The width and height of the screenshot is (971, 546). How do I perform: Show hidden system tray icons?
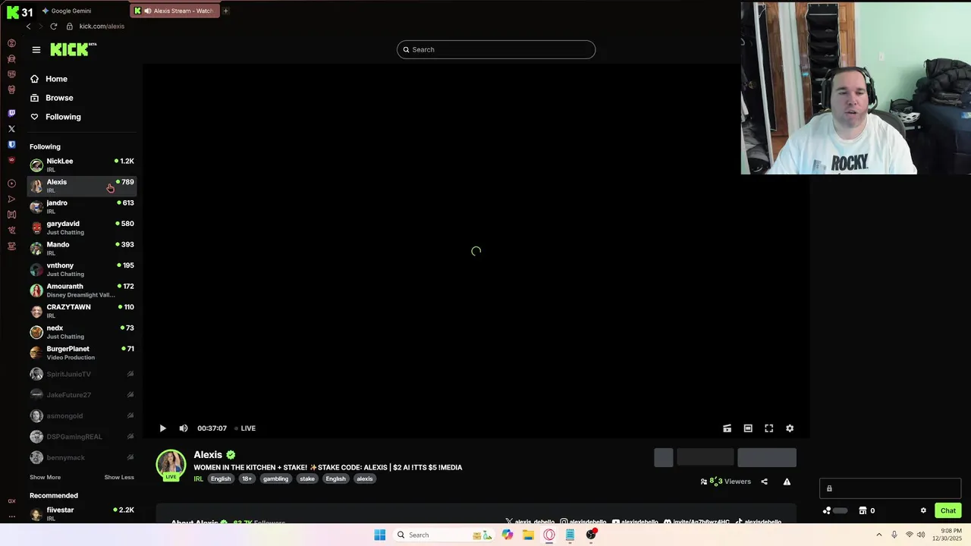pos(879,535)
